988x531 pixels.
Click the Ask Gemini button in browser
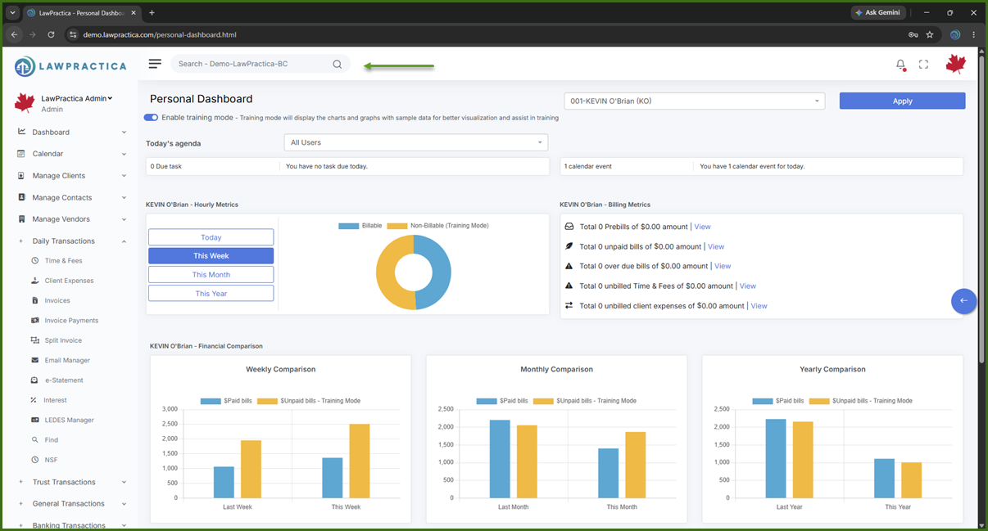(879, 12)
